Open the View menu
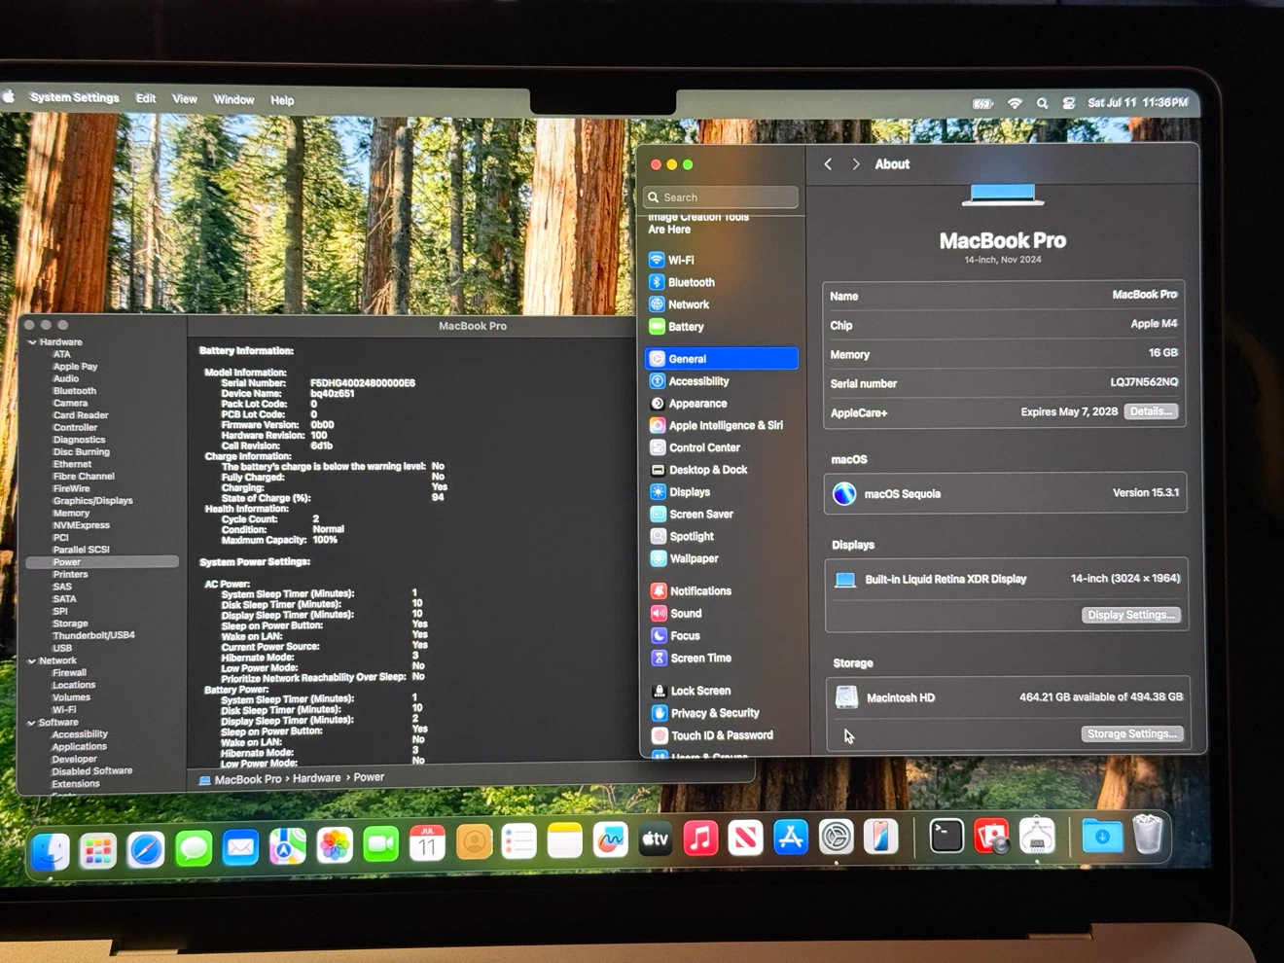 click(185, 99)
